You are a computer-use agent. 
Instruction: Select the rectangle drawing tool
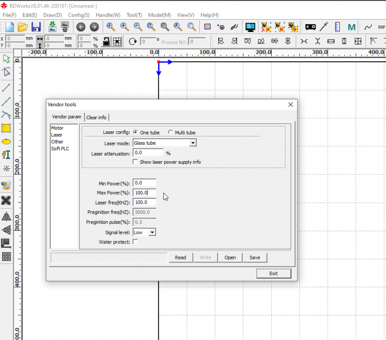click(6, 128)
